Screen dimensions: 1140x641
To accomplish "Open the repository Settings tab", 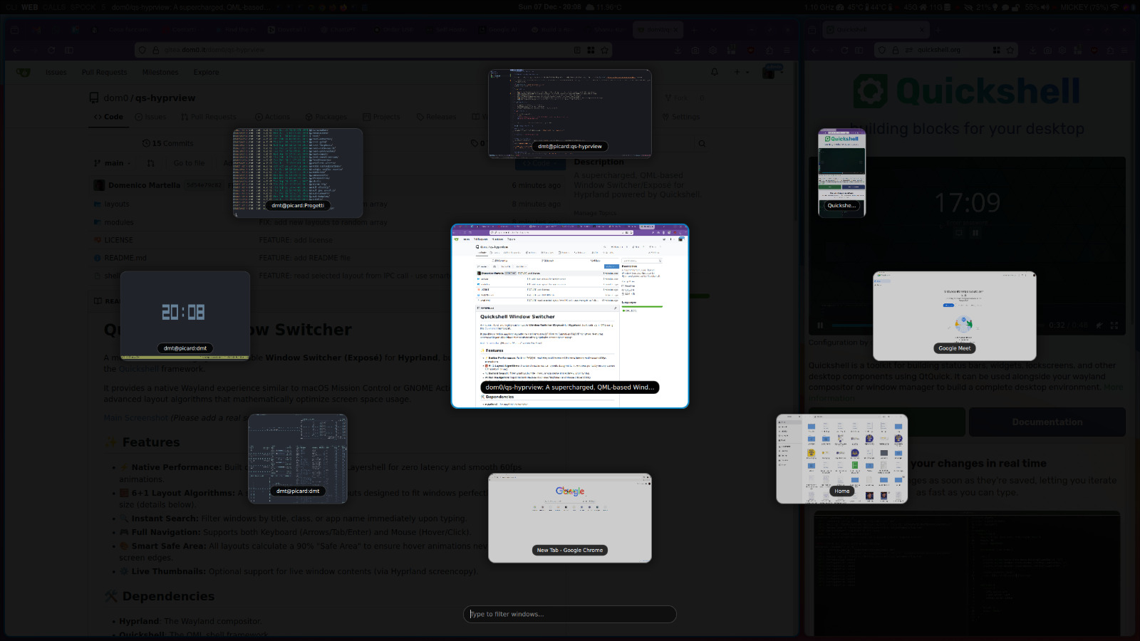I will [x=680, y=117].
